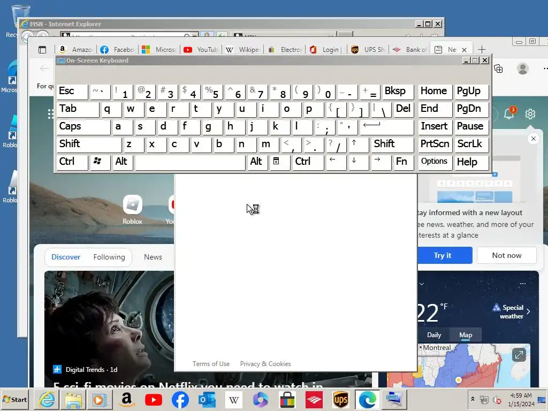Open Edge Collections icon
548x411 pixels.
[x=498, y=68]
